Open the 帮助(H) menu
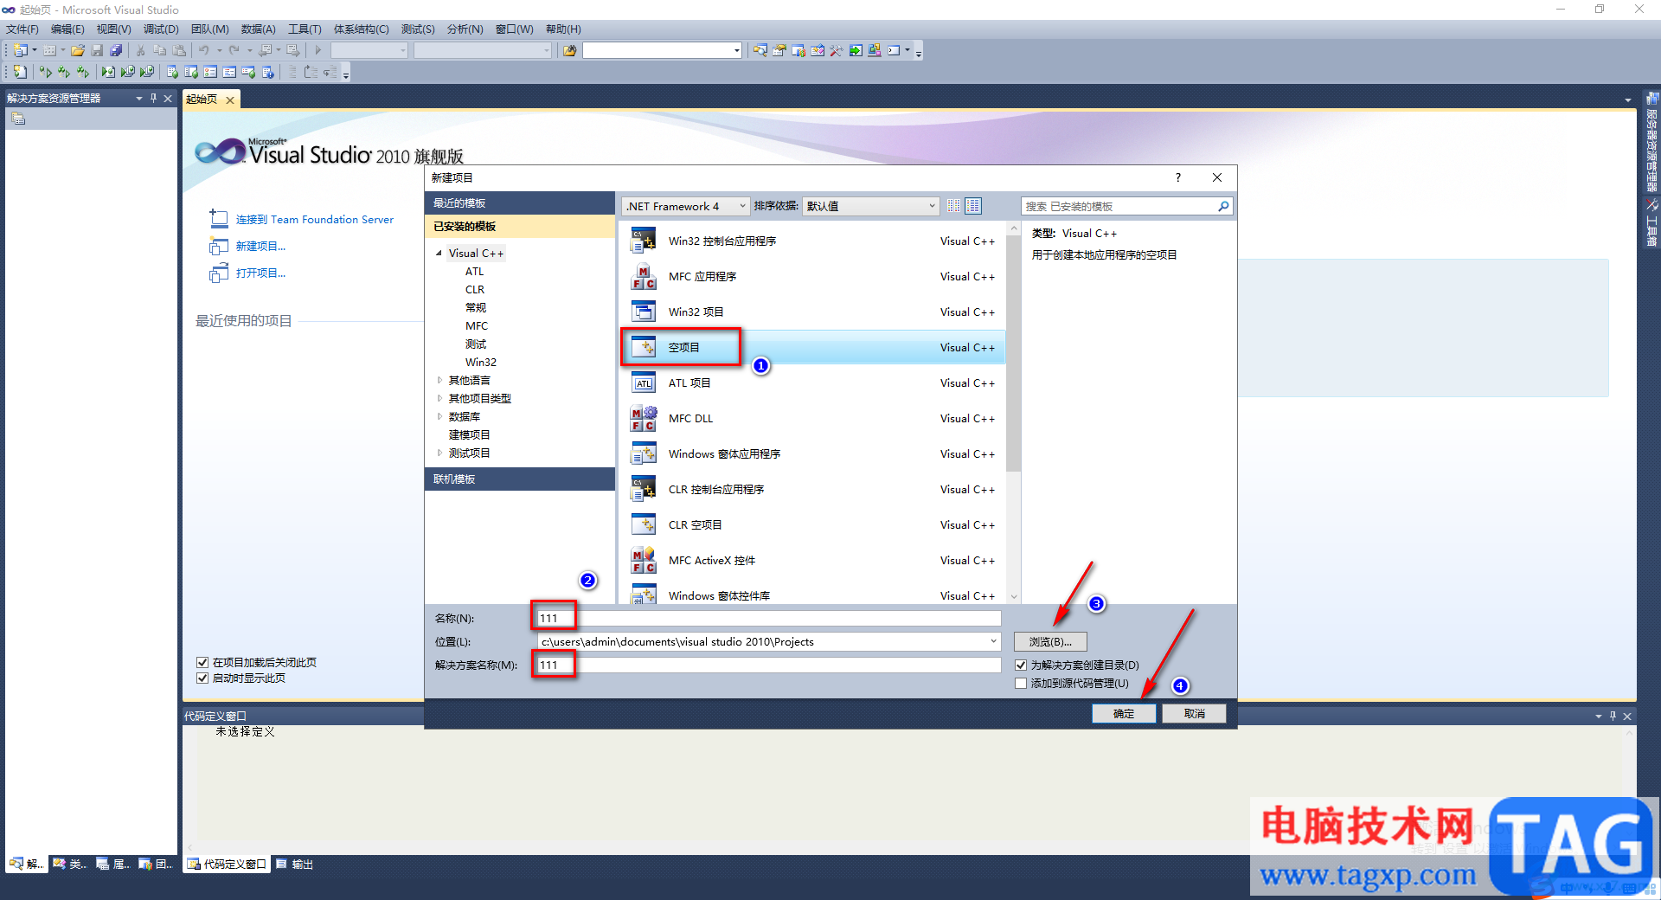The height and width of the screenshot is (900, 1661). pyautogui.click(x=563, y=29)
